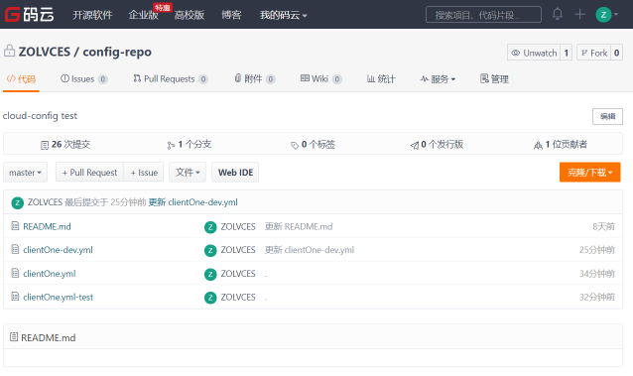Click ZOLVCES author name in README.md row
Viewport: 633px width, 376px height.
(x=238, y=226)
